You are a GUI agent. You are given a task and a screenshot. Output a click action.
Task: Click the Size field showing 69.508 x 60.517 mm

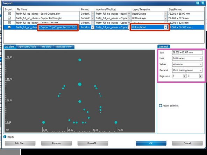[x=187, y=52]
